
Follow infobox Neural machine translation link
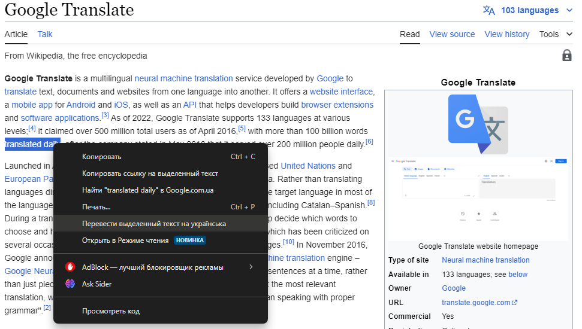pos(485,260)
